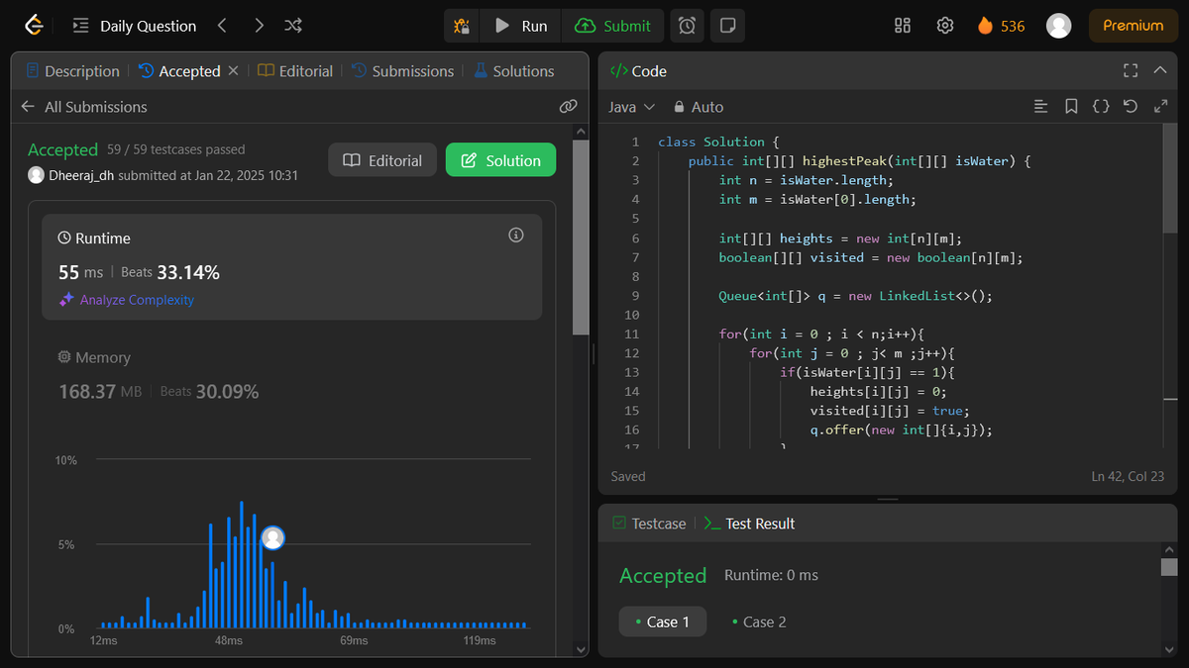Click the Ln 42, Col 23 status
This screenshot has width=1189, height=668.
tap(1128, 476)
